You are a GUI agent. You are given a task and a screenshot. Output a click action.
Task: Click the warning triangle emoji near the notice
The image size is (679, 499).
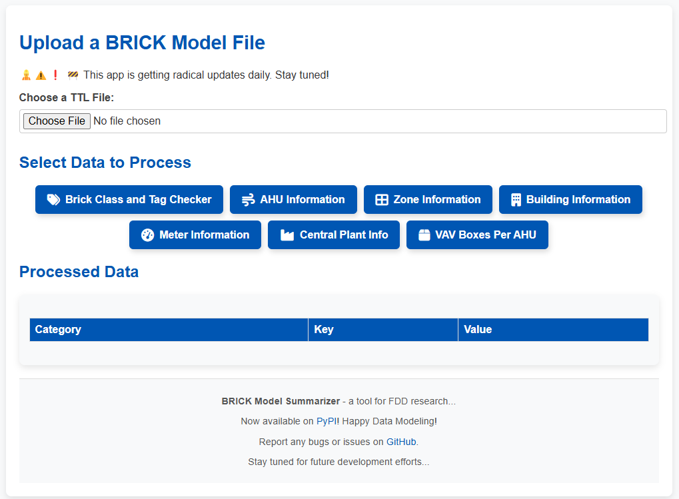point(40,75)
